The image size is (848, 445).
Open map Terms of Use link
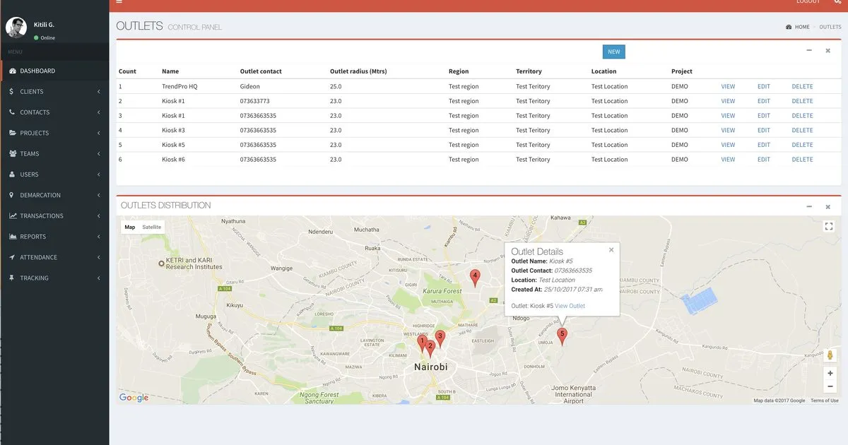pyautogui.click(x=825, y=400)
